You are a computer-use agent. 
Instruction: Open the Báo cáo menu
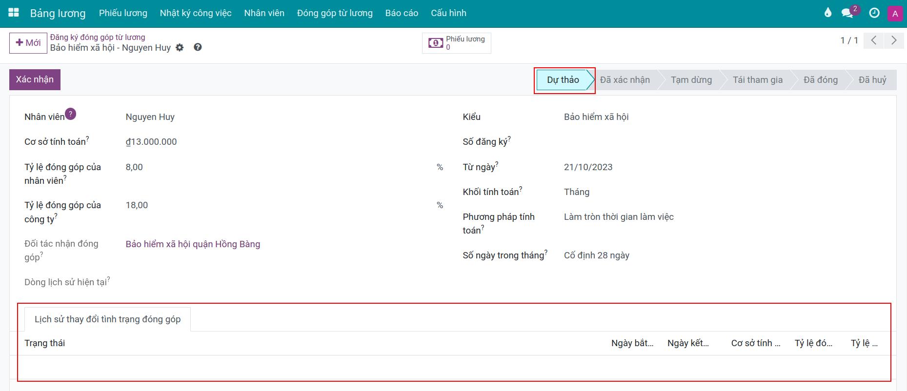(x=402, y=13)
